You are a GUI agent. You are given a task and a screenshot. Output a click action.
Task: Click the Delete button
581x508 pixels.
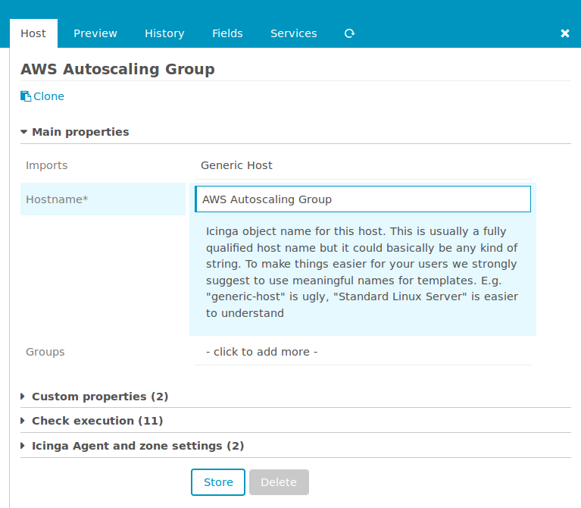[x=279, y=482]
